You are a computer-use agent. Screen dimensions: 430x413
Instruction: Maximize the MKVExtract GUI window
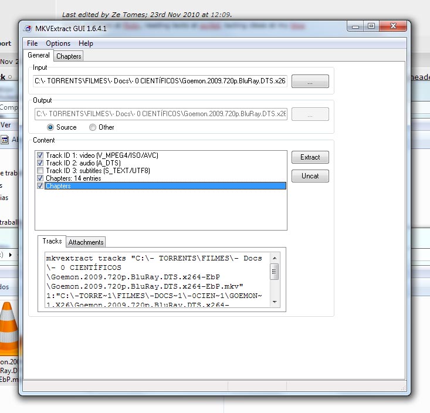click(x=371, y=26)
